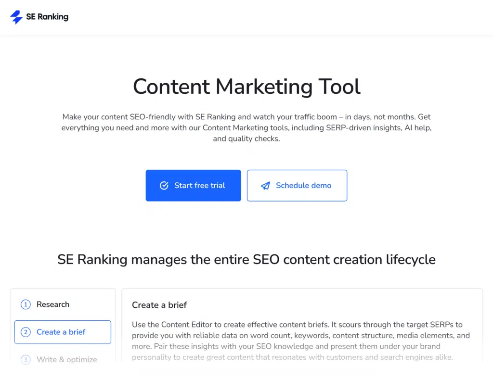Click the Create a brief panel heading
This screenshot has width=493, height=379.
159,305
